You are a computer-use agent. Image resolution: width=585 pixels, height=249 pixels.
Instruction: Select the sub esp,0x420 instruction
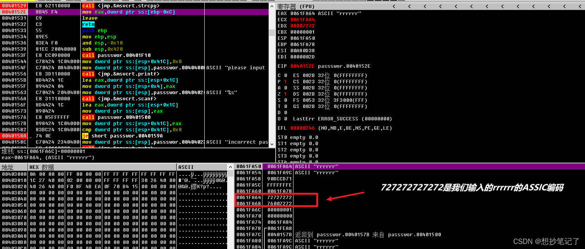click(x=102, y=49)
